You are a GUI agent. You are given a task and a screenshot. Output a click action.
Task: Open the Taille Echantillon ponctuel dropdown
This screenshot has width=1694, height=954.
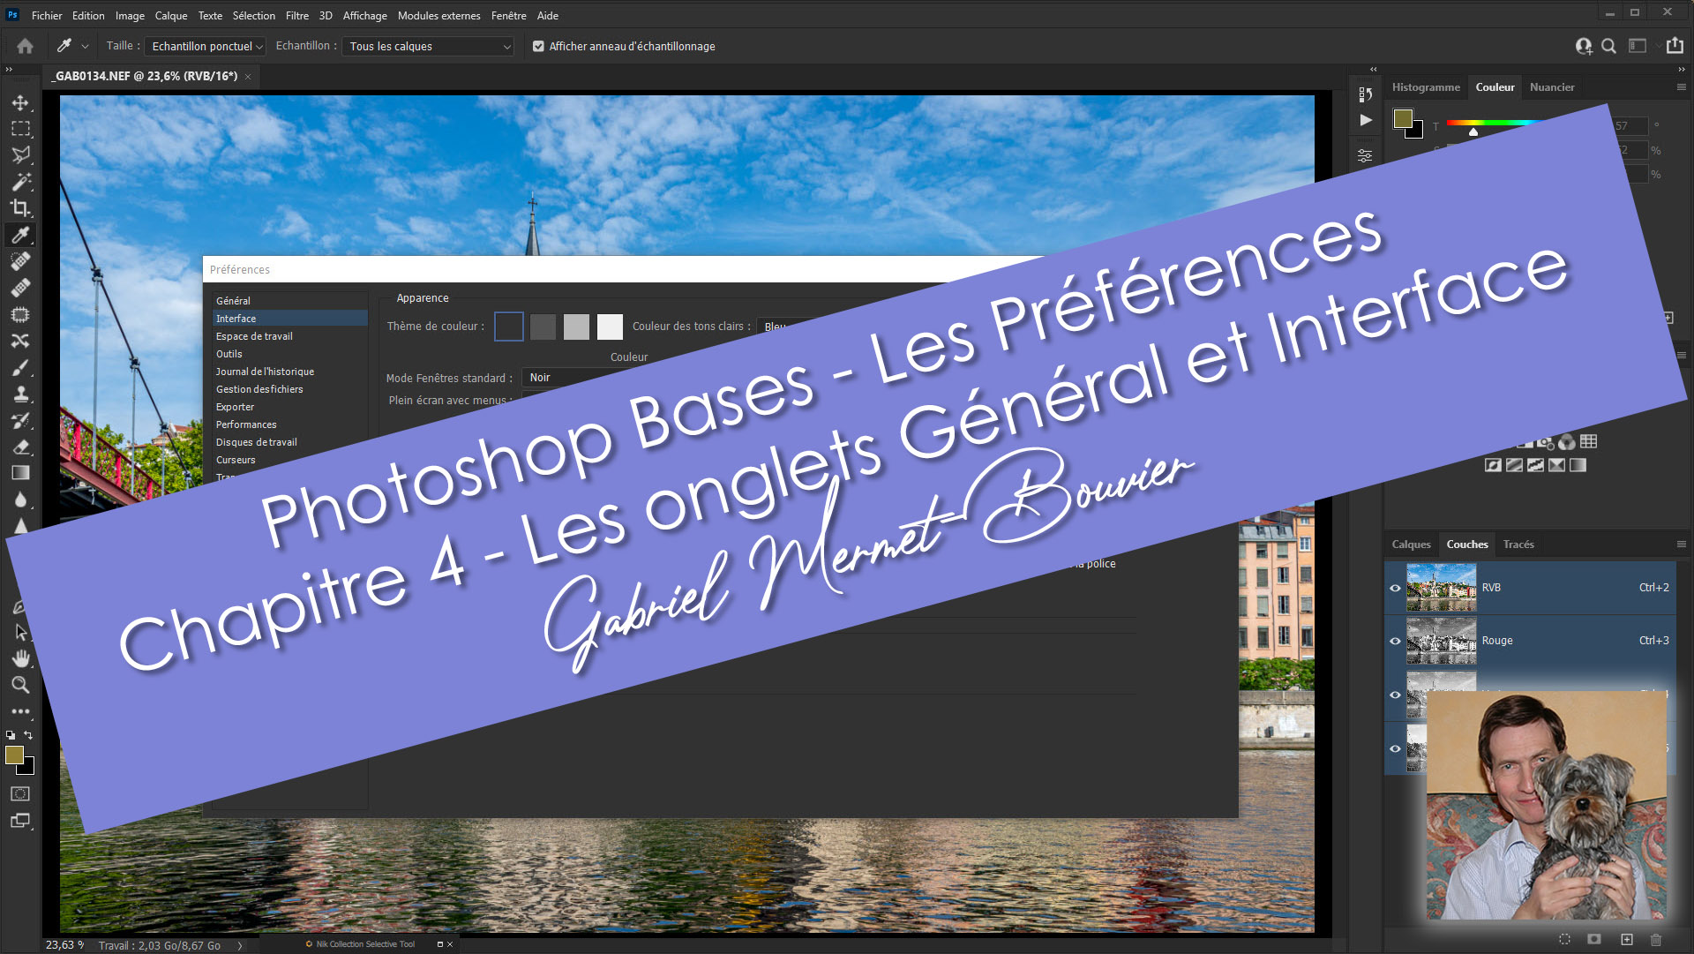point(206,46)
